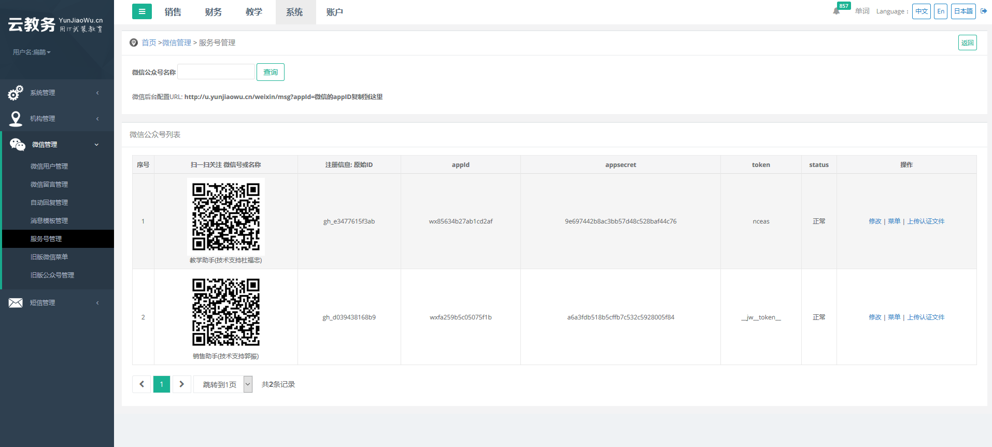
Task: Click the location pin breadcrumb icon
Action: click(134, 43)
